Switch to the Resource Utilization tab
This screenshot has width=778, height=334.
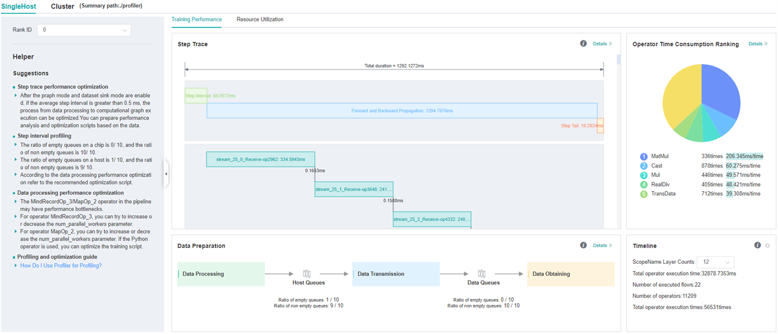[x=260, y=20]
